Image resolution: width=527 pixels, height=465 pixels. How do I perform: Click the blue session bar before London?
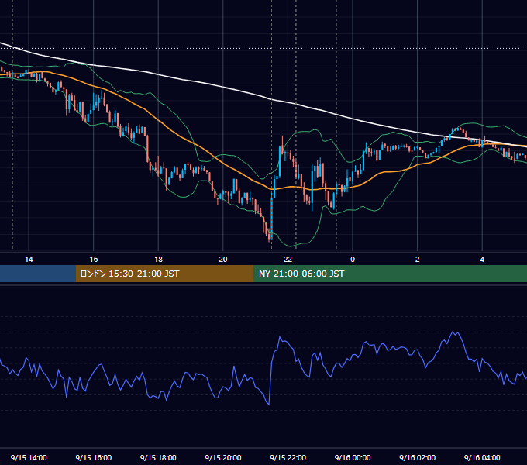tap(38, 274)
